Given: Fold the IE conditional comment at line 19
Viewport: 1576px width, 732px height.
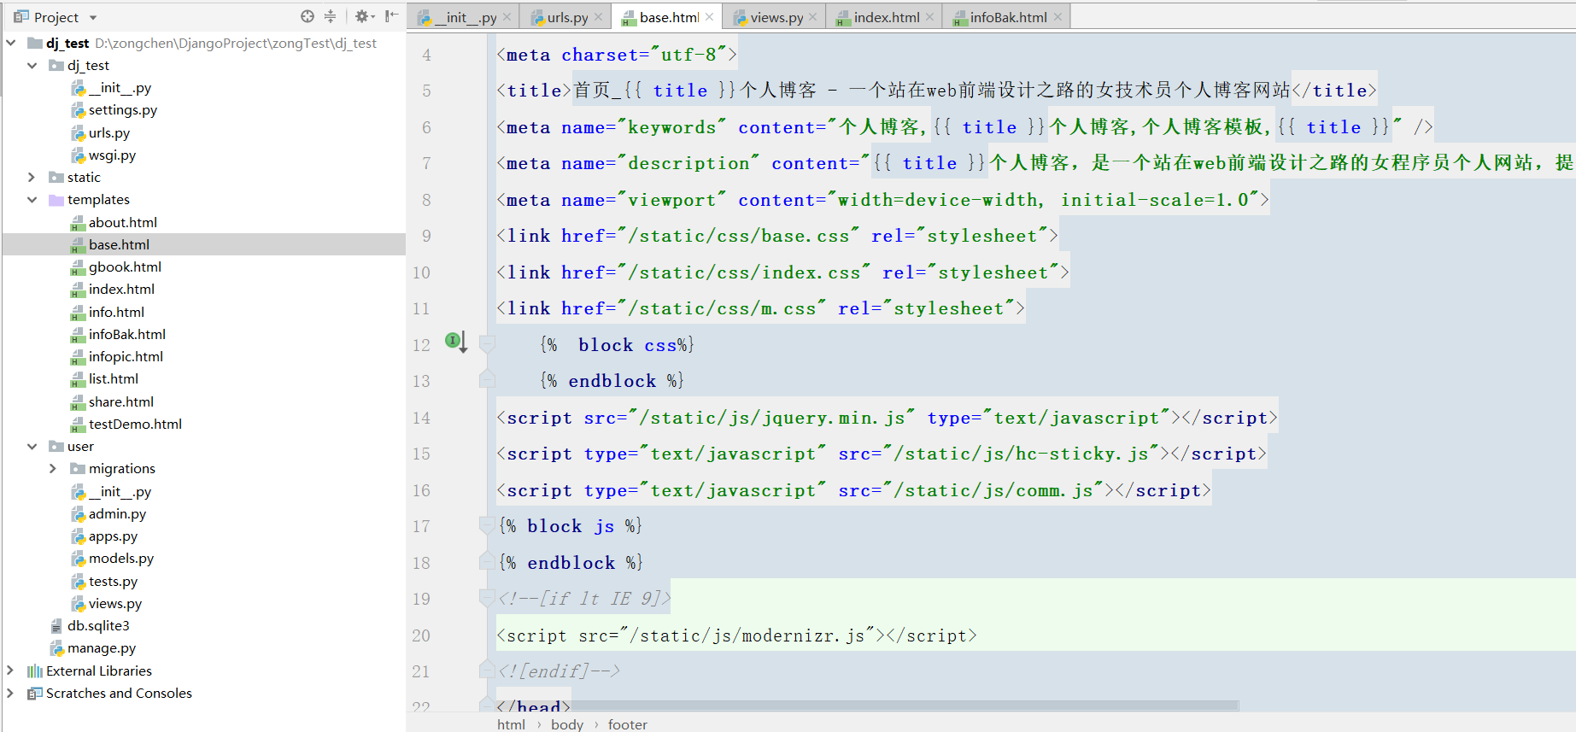Looking at the screenshot, I should [487, 599].
